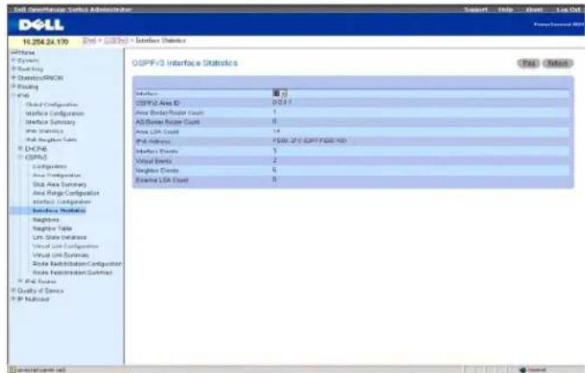The image size is (585, 373).
Task: Click the Neighbor Events label
Action: [157, 170]
